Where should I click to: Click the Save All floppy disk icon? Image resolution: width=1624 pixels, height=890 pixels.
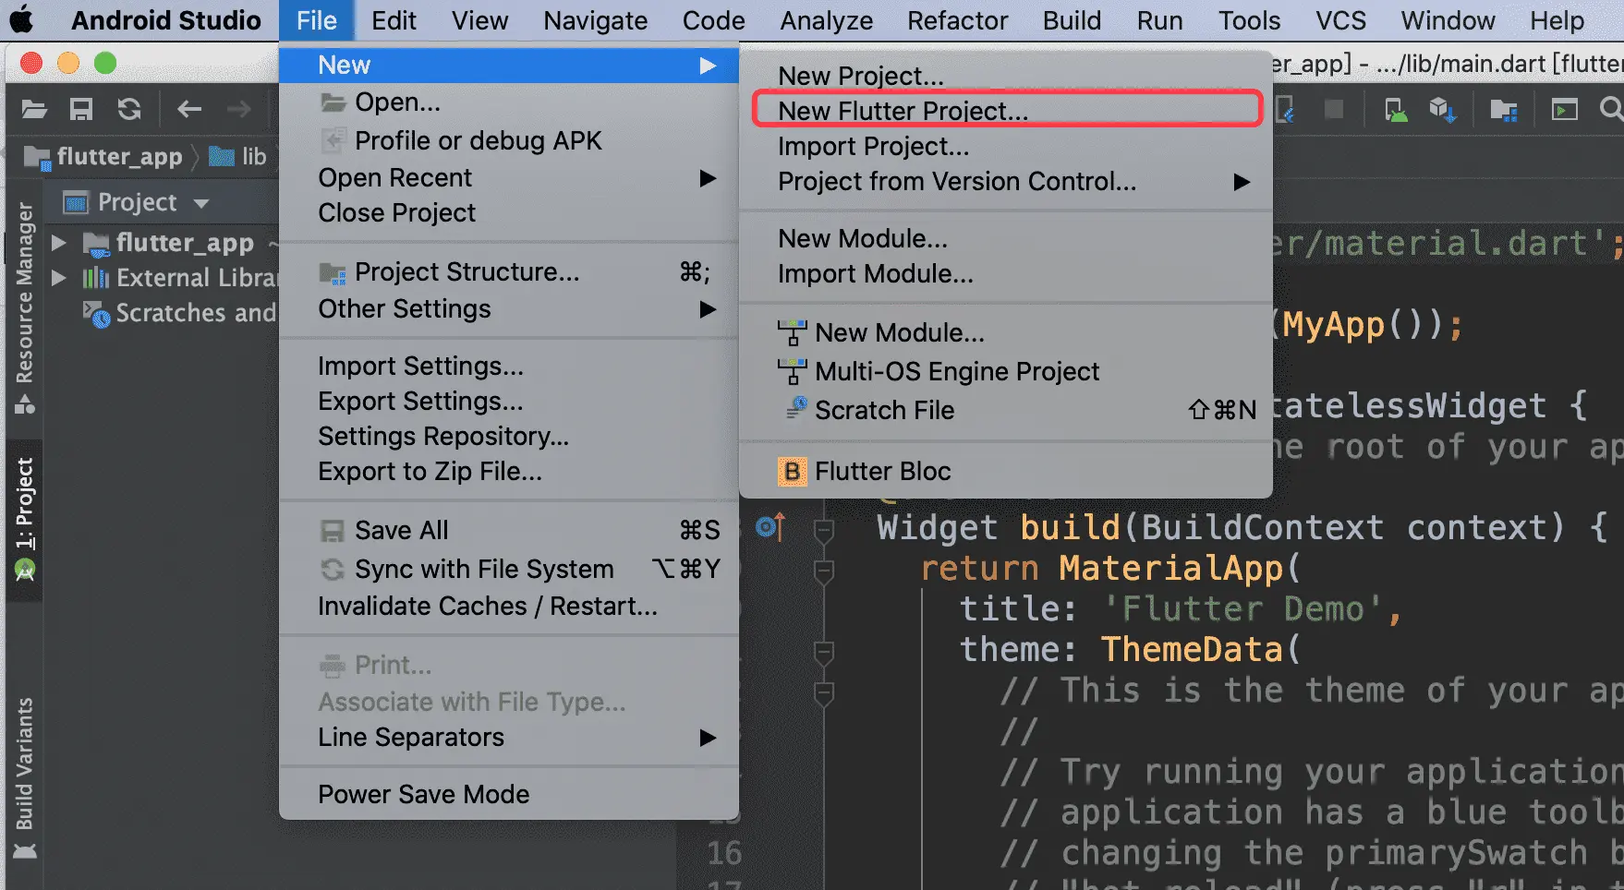click(x=81, y=110)
